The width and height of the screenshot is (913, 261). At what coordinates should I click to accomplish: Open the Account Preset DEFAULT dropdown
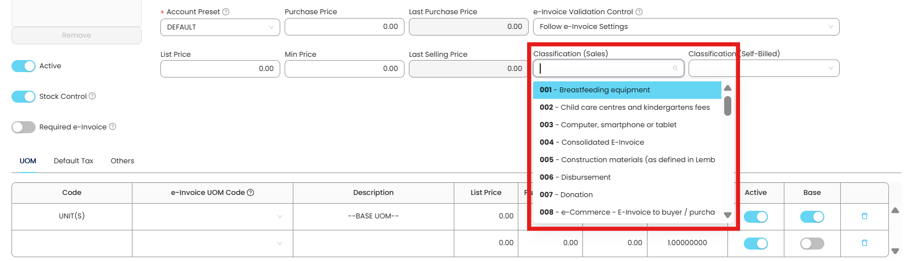pyautogui.click(x=220, y=27)
